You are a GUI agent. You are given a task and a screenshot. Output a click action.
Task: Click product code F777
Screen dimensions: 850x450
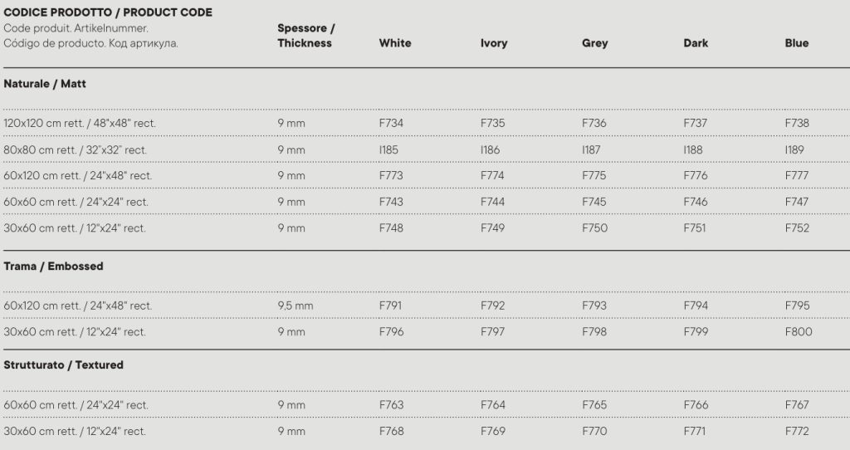pyautogui.click(x=797, y=176)
